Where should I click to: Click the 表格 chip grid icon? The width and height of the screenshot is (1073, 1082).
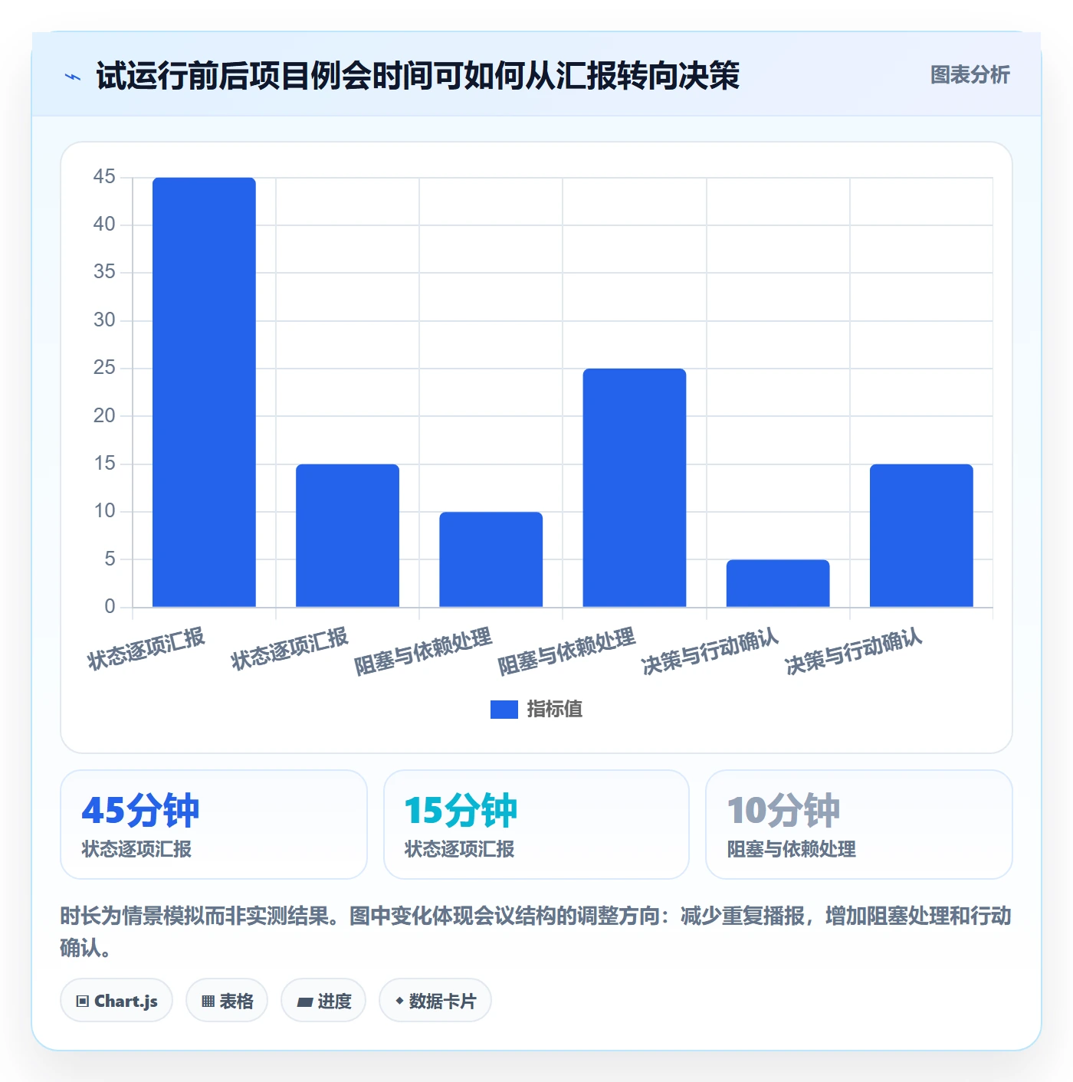208,1002
